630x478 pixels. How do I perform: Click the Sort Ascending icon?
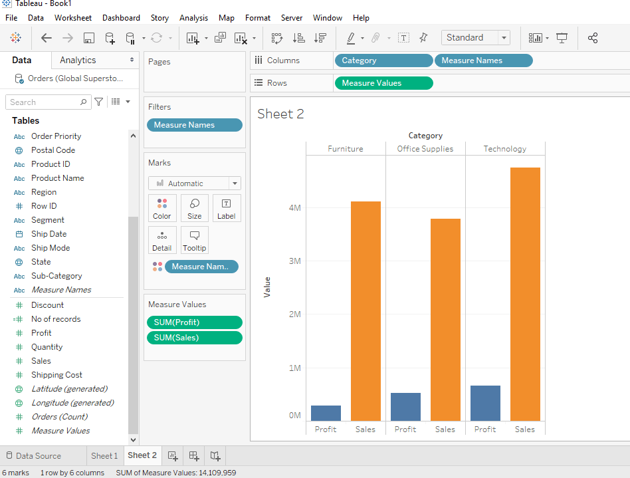pyautogui.click(x=299, y=38)
